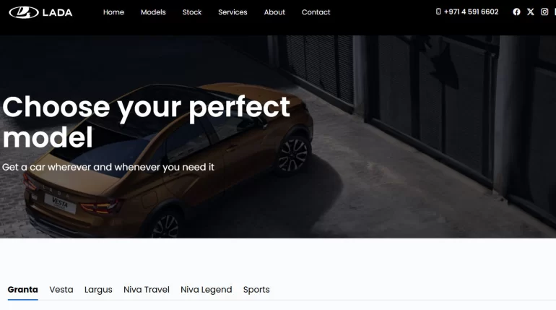Call the +971 4 591 6602 number link
Screen dimensions: 556x310
471,12
